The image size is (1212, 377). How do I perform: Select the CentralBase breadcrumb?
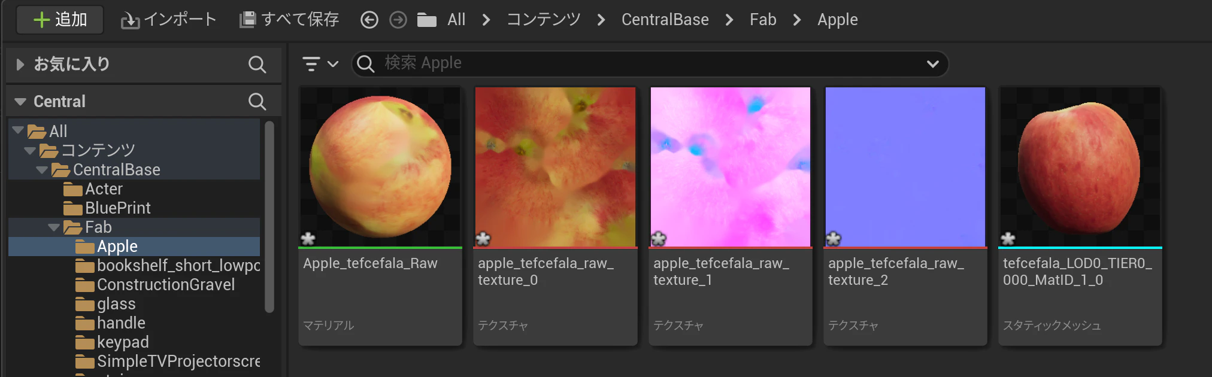(x=665, y=20)
